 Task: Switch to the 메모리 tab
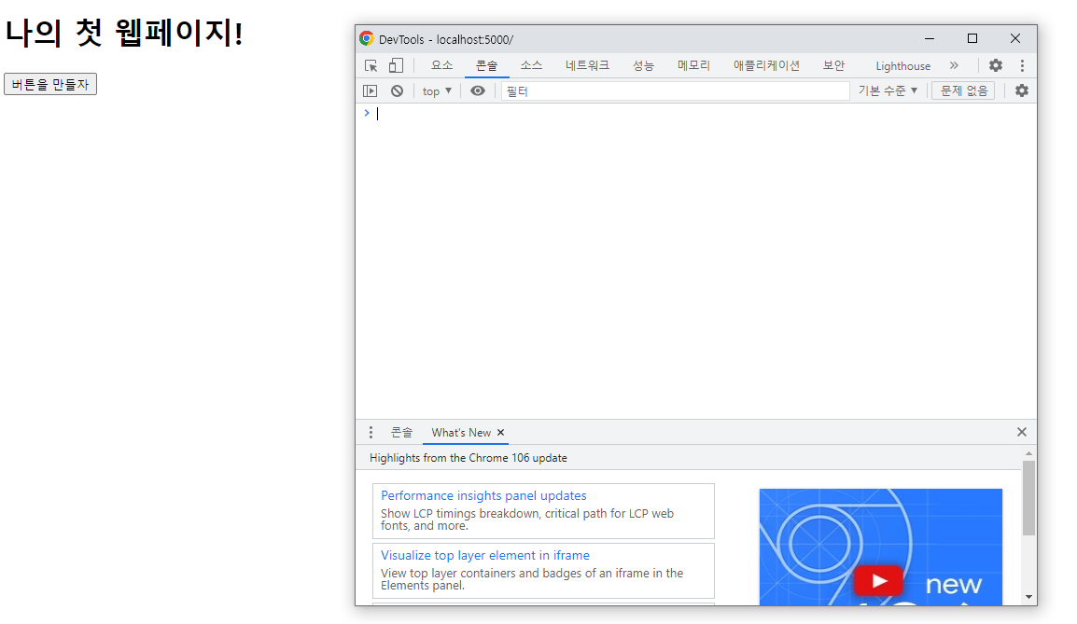click(693, 65)
